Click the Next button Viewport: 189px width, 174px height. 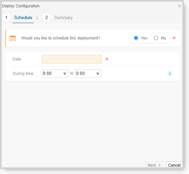[154, 165]
